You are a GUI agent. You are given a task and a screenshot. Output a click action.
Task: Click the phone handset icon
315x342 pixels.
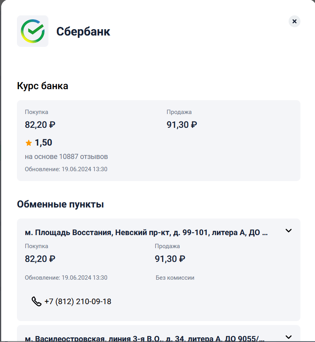point(36,301)
